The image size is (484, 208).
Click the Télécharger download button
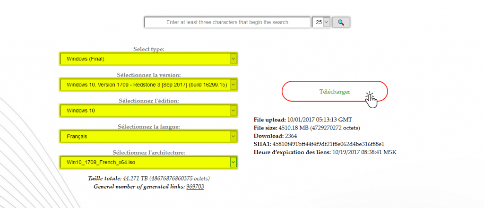[x=335, y=91]
